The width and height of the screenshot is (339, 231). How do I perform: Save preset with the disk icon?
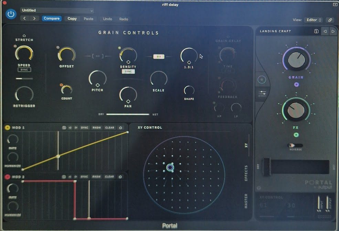(316, 31)
